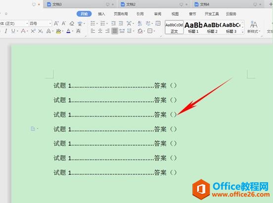Click the phonetic guide (变) icon

(80, 23)
